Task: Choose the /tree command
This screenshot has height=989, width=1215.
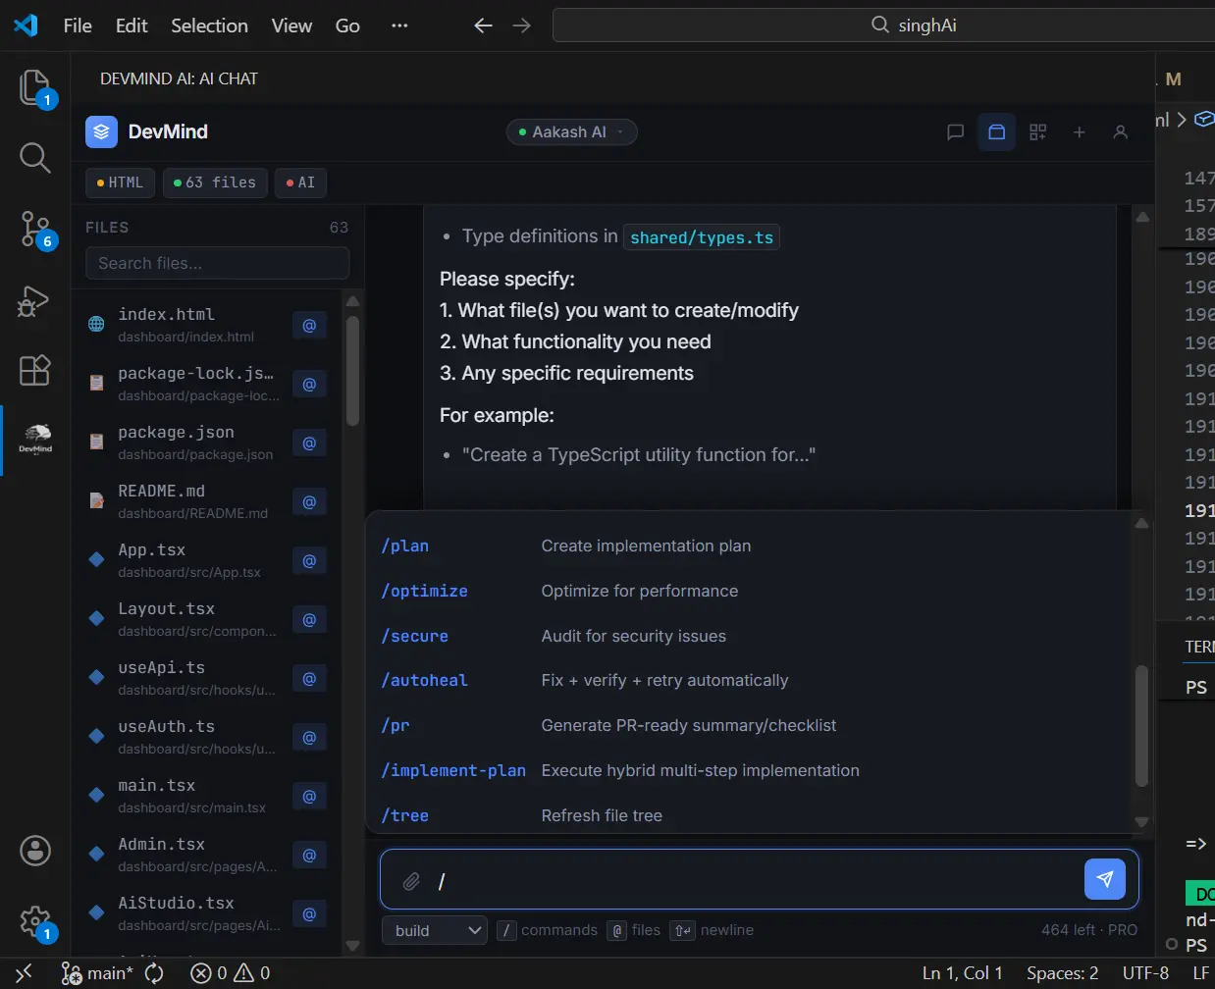Action: [750, 816]
